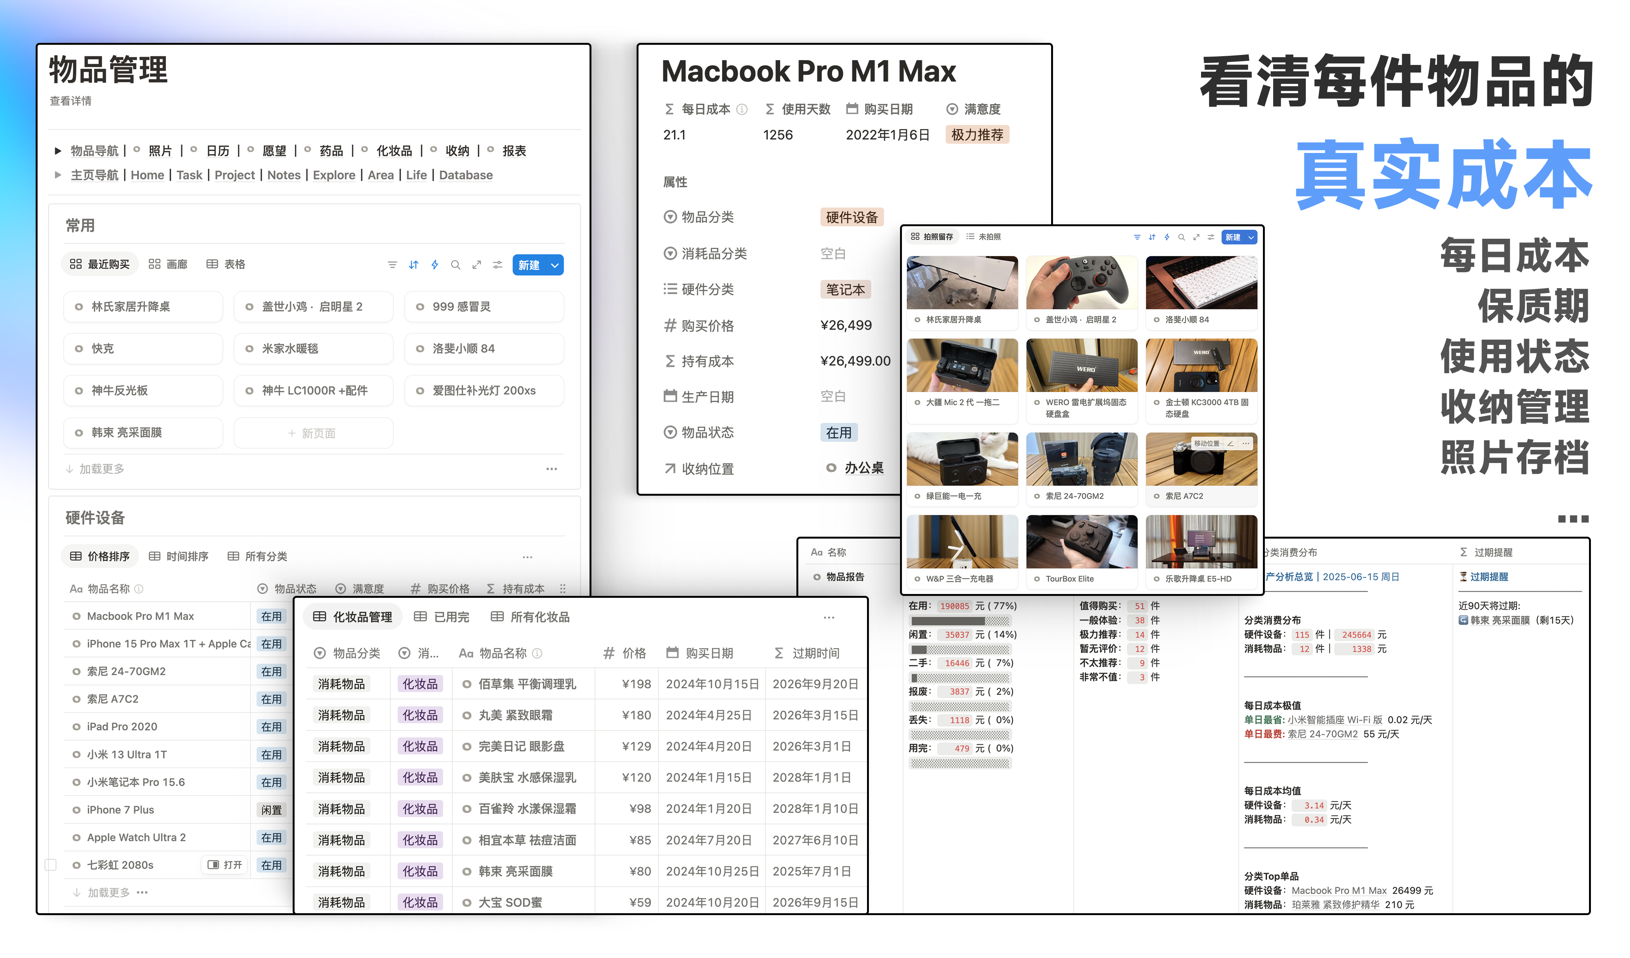Open Macbook Pro M1 Max table row

point(140,617)
